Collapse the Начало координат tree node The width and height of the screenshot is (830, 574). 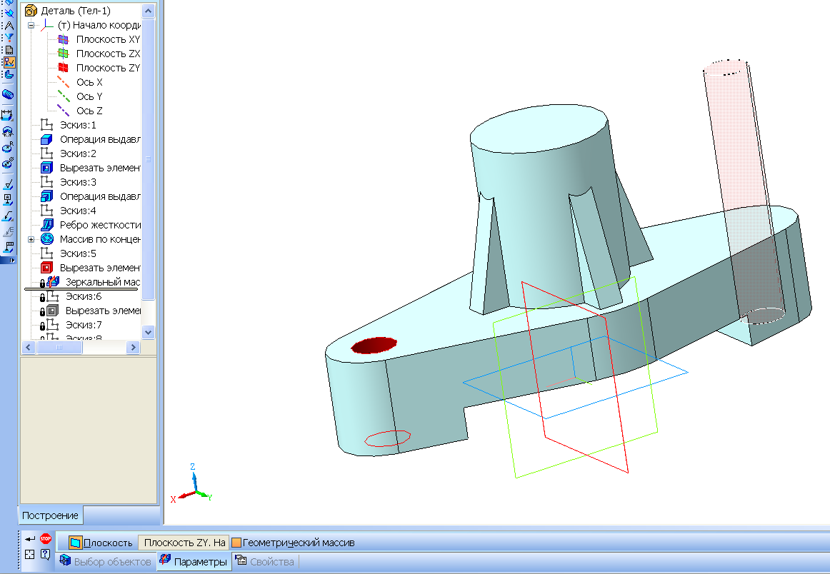click(31, 25)
